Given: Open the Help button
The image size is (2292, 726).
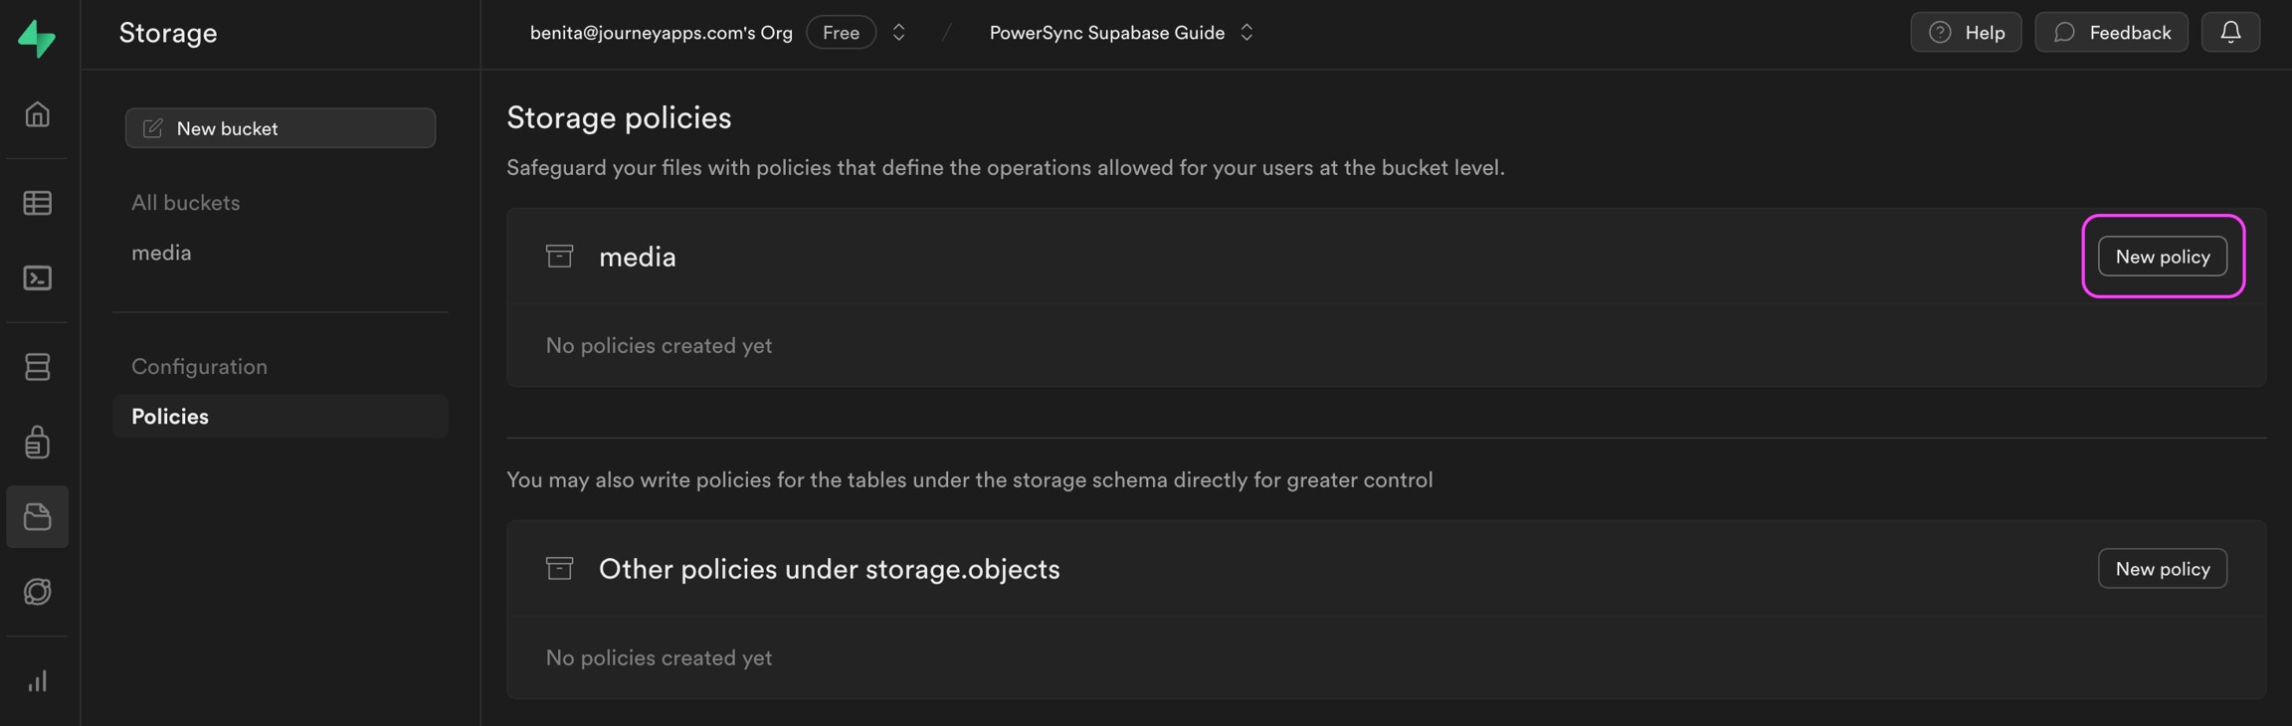Looking at the screenshot, I should [x=1966, y=32].
